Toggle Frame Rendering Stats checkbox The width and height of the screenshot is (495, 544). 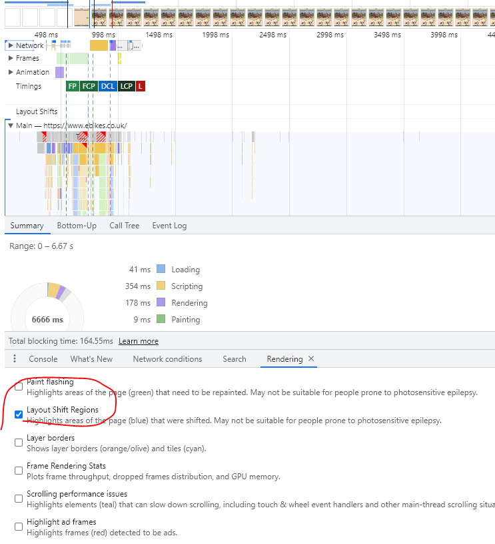click(x=19, y=471)
